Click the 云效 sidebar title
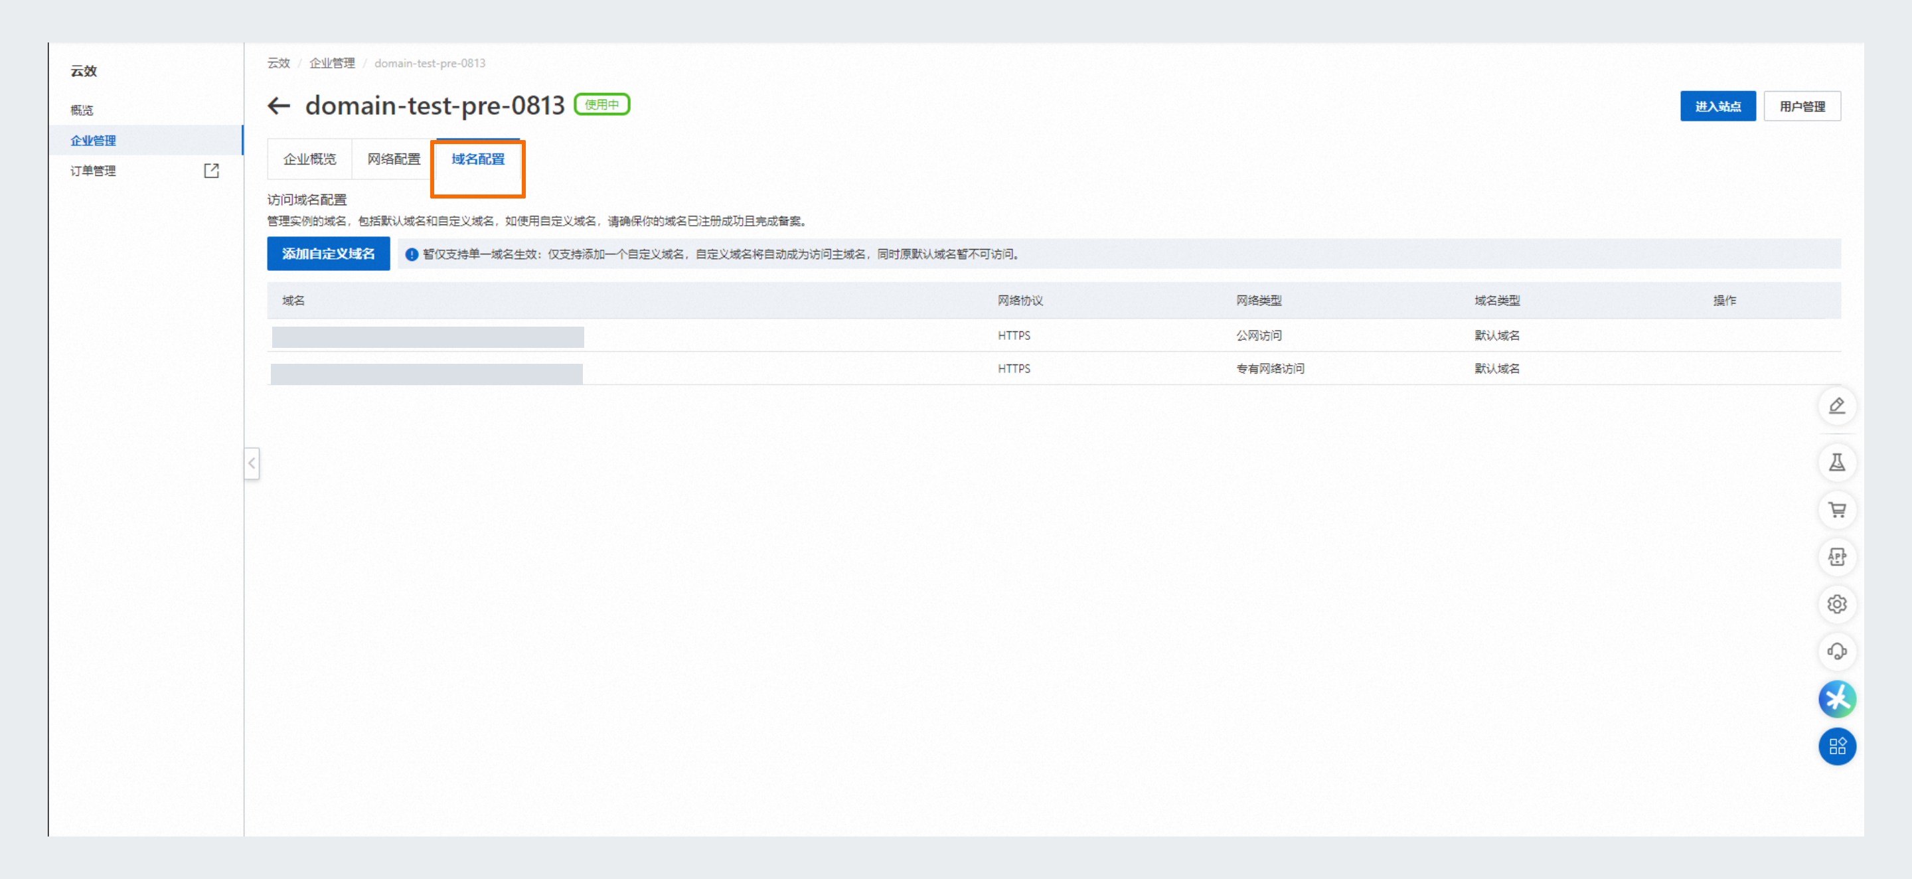This screenshot has width=1912, height=879. (x=83, y=71)
